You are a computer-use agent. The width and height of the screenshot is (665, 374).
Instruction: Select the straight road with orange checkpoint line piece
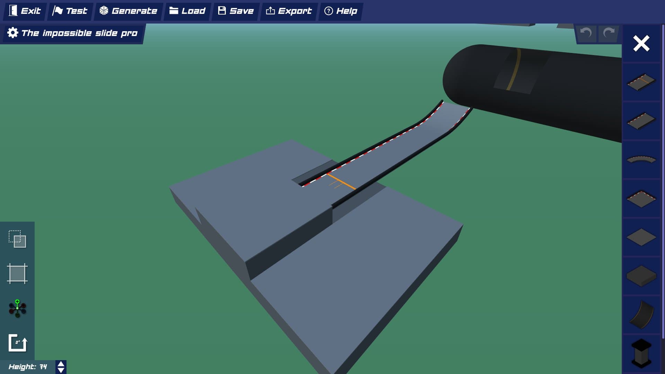tap(641, 82)
